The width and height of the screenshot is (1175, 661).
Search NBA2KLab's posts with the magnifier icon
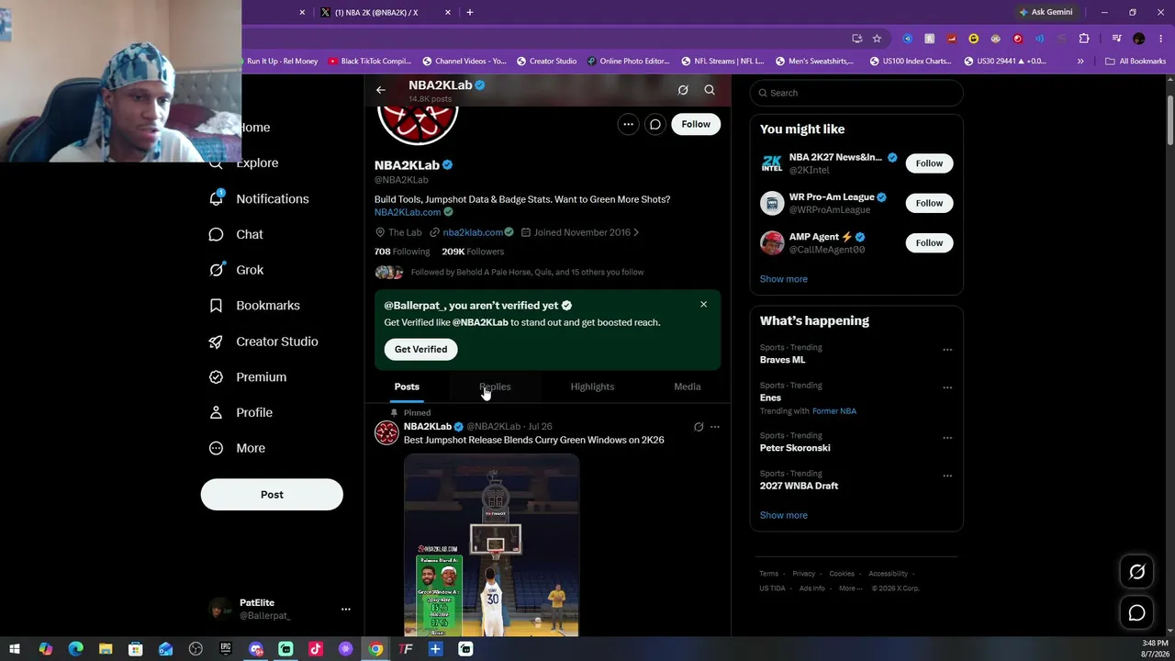(x=710, y=90)
